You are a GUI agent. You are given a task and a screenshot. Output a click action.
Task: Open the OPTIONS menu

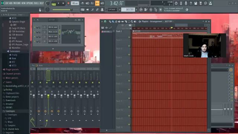(x=30, y=3)
